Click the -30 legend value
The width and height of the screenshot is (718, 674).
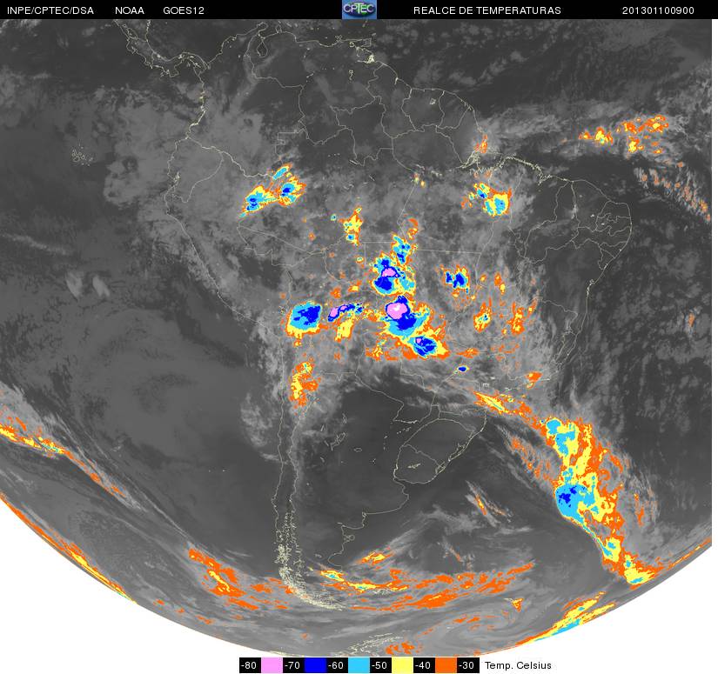pyautogui.click(x=467, y=665)
